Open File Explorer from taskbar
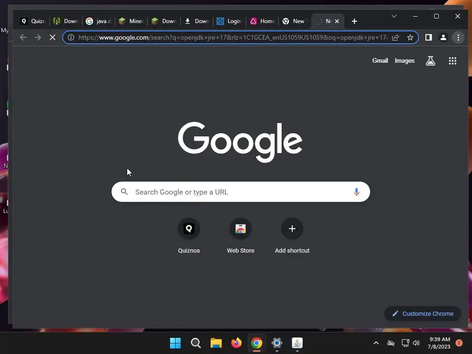Viewport: 472px width, 354px height. 216,343
